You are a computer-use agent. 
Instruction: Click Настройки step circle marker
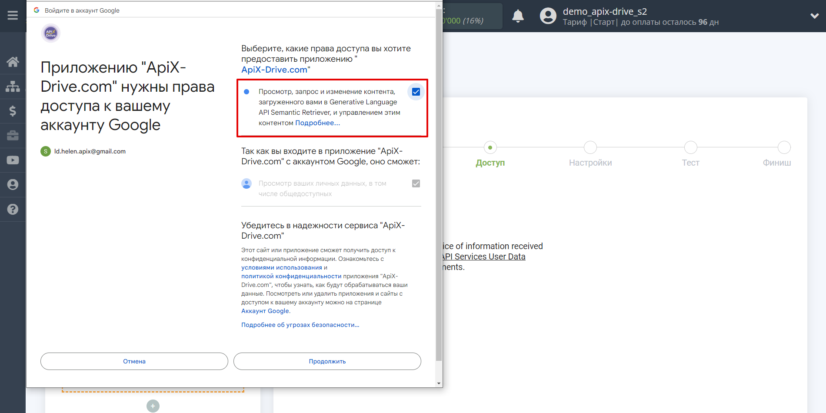click(x=590, y=147)
